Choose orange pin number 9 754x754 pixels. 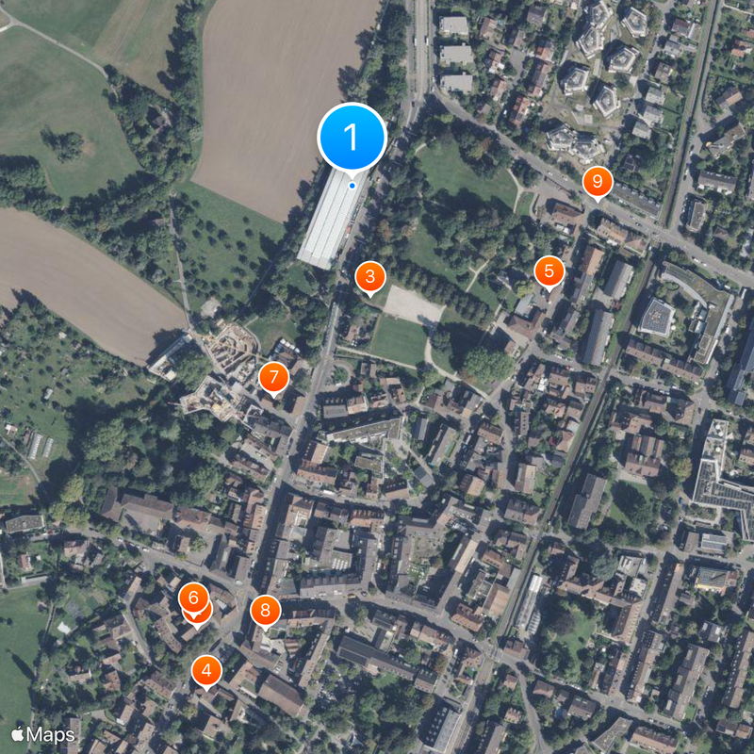click(x=598, y=183)
